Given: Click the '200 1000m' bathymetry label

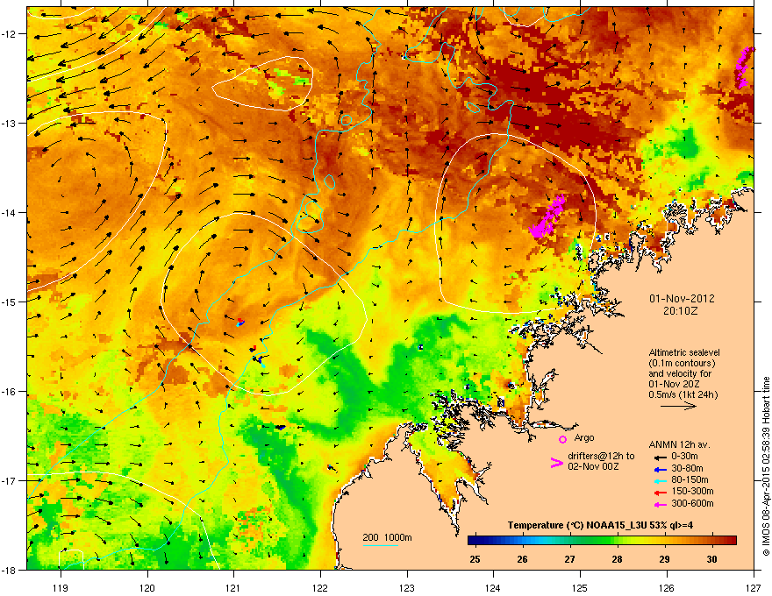Looking at the screenshot, I should [387, 537].
